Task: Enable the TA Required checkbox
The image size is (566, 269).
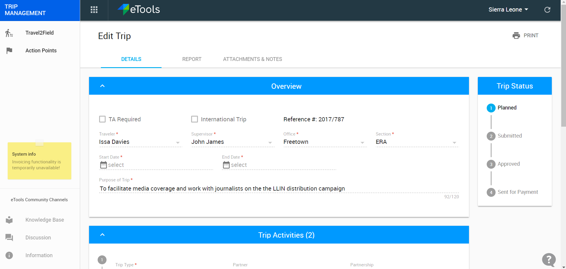Action: click(x=102, y=119)
